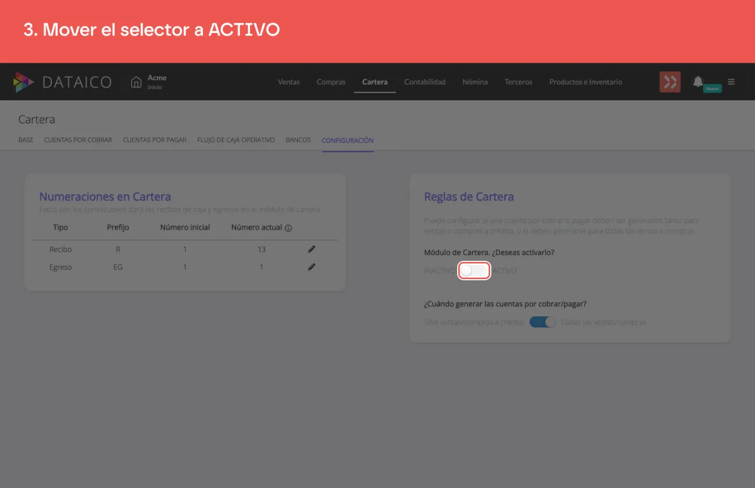755x488 pixels.
Task: Open the hamburger menu icon
Action: tap(731, 82)
